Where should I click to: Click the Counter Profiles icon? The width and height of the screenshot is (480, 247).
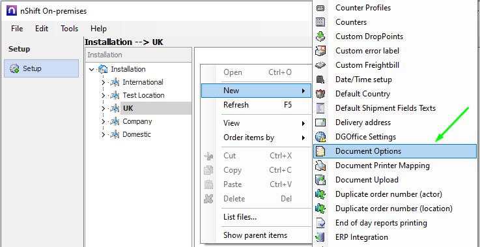point(320,8)
